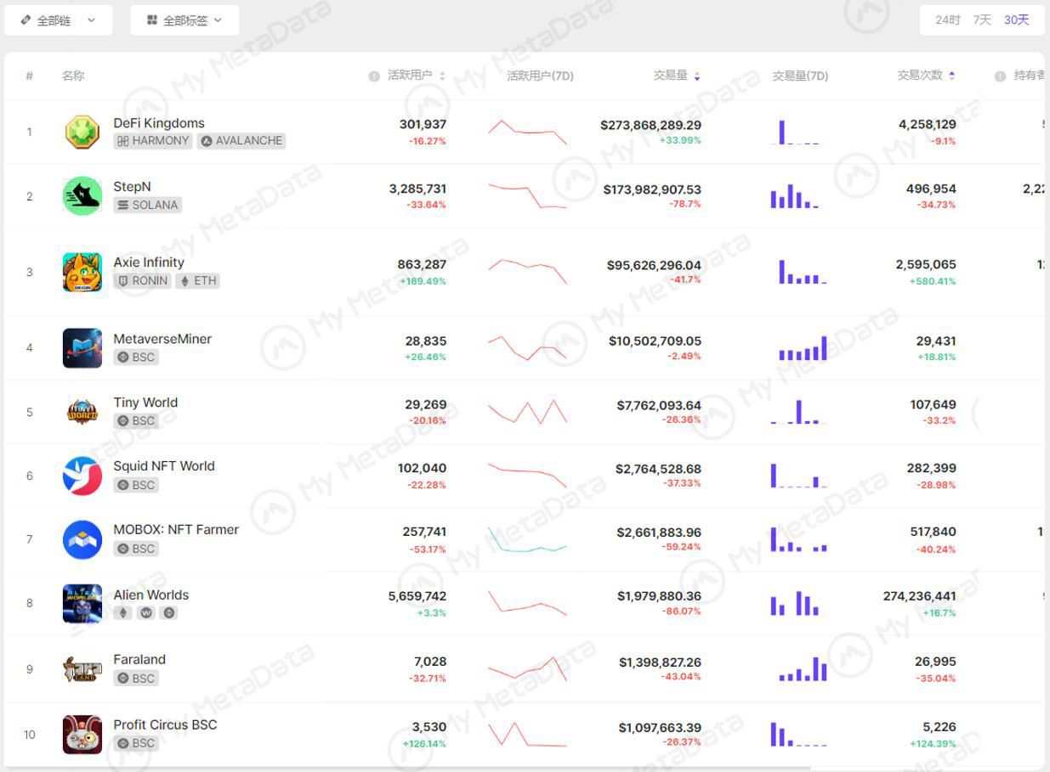The width and height of the screenshot is (1050, 772).
Task: Click the Faraland game icon
Action: click(x=82, y=669)
